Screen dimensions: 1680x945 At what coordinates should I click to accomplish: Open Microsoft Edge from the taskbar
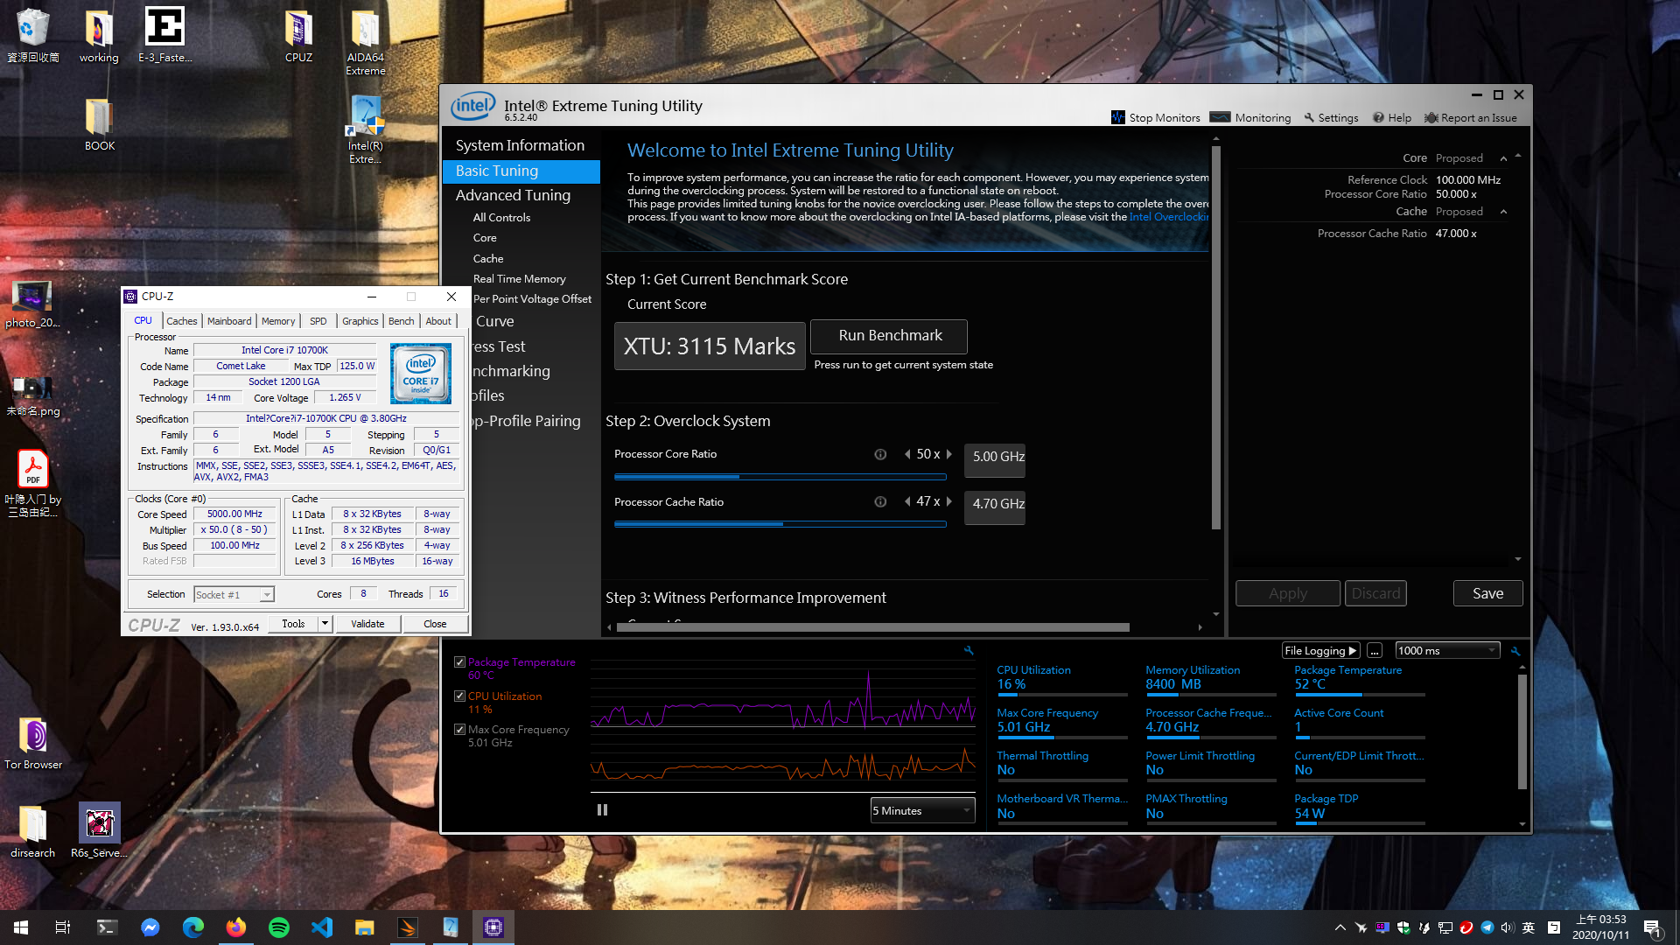click(193, 927)
